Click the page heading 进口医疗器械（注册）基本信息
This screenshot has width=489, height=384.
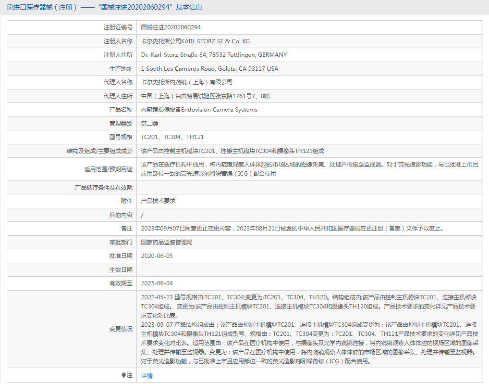tap(108, 7)
